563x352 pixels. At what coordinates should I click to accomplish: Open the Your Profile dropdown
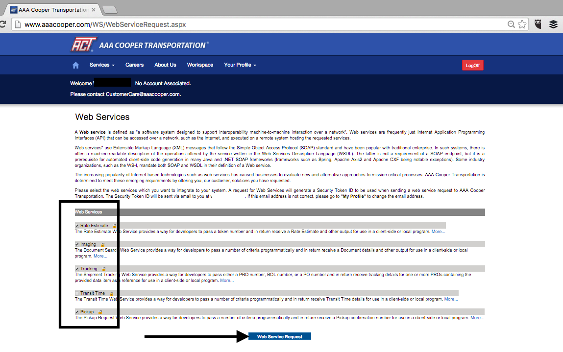tap(240, 65)
